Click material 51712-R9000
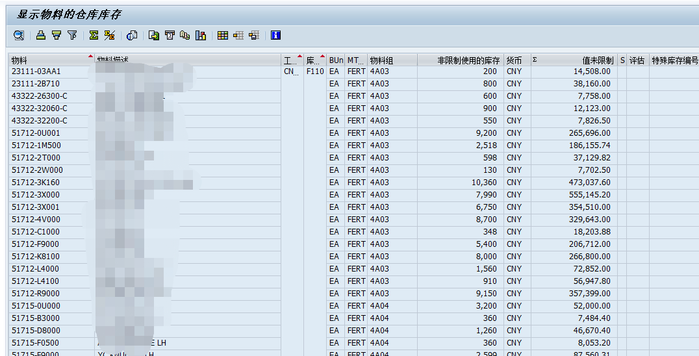699x356 pixels. coord(36,294)
